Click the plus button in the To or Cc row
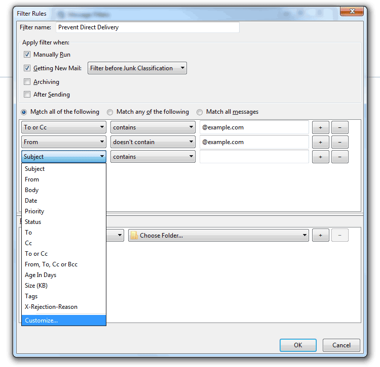Viewport: 380px width, 367px height. (x=320, y=127)
